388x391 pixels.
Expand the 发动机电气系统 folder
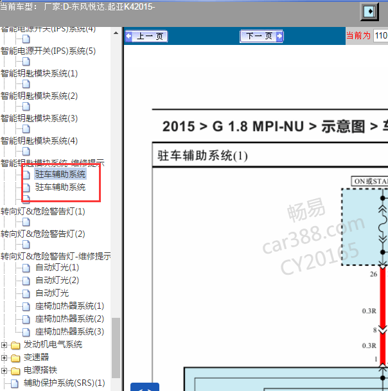(4, 345)
